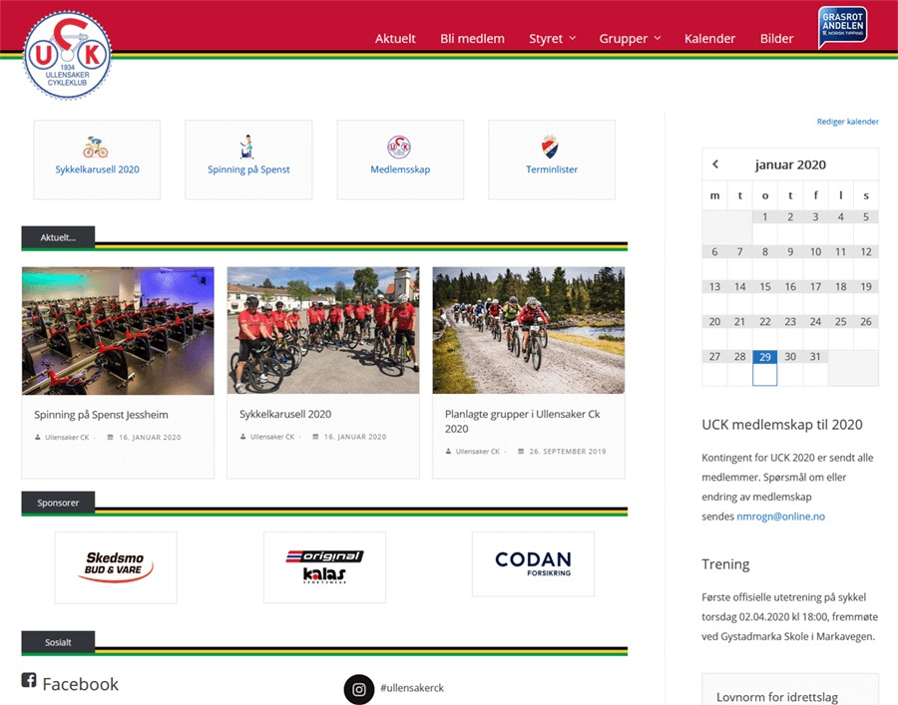This screenshot has height=705, width=898.
Task: Open the Terminlister shortcut link
Action: (x=552, y=170)
